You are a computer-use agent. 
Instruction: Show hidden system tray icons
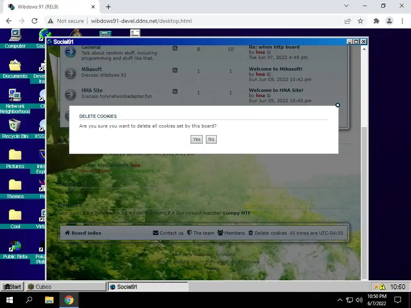(340, 300)
